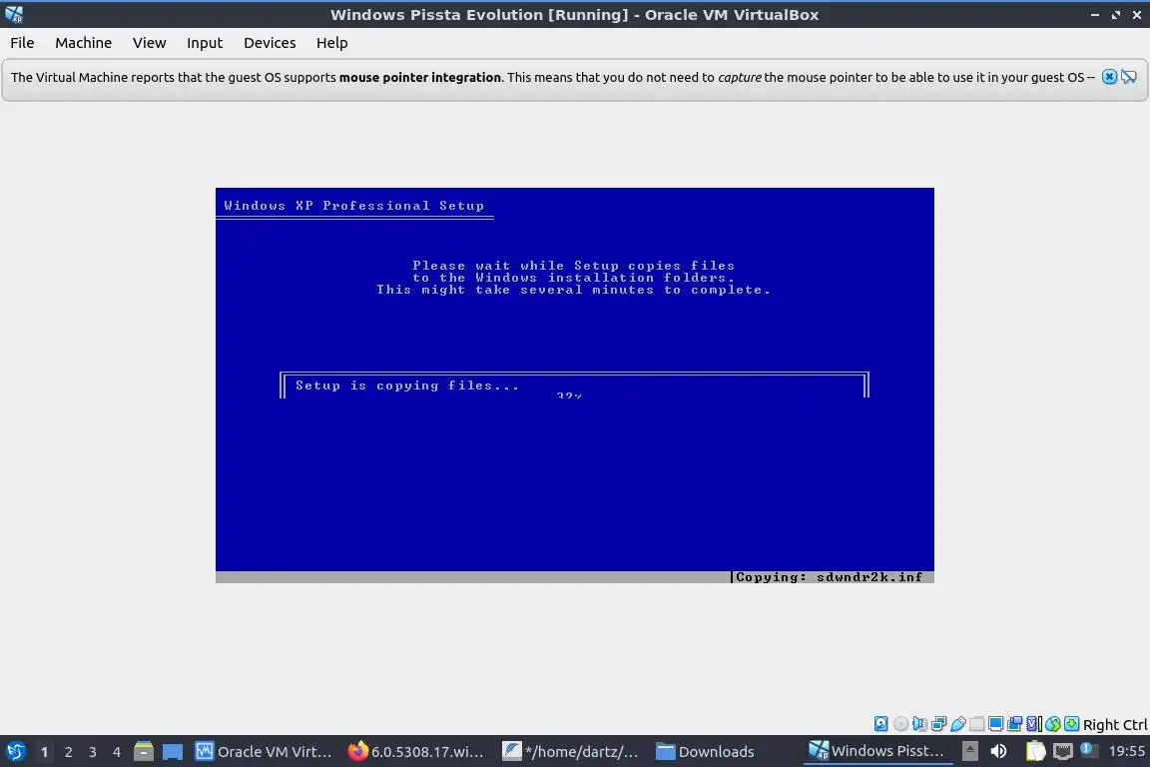Open the View menu
The height and width of the screenshot is (767, 1150).
click(x=149, y=43)
